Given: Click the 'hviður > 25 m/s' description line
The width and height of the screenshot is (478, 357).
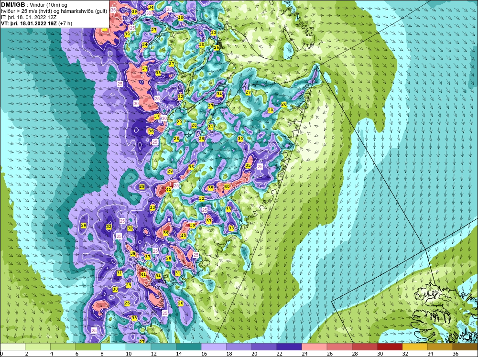Looking at the screenshot, I should 54,11.
